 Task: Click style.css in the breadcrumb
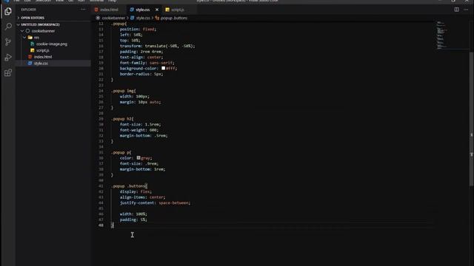[x=143, y=18]
